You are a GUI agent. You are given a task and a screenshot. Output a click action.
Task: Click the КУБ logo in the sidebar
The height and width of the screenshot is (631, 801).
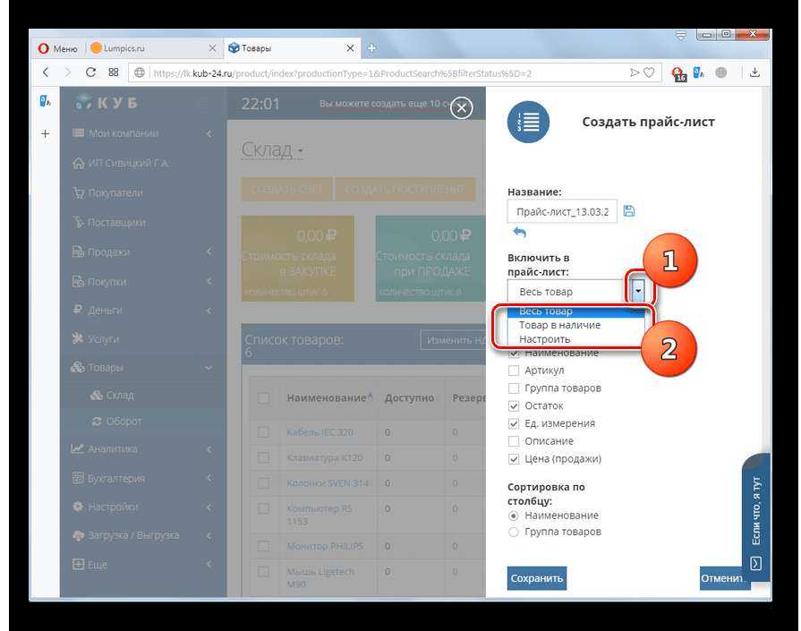click(107, 103)
